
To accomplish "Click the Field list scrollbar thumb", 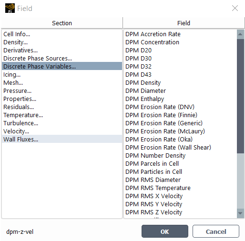I will (x=240, y=96).
